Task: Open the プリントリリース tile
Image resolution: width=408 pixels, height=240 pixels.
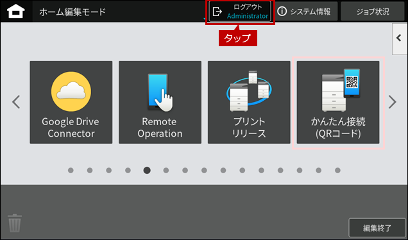Action: (249, 102)
